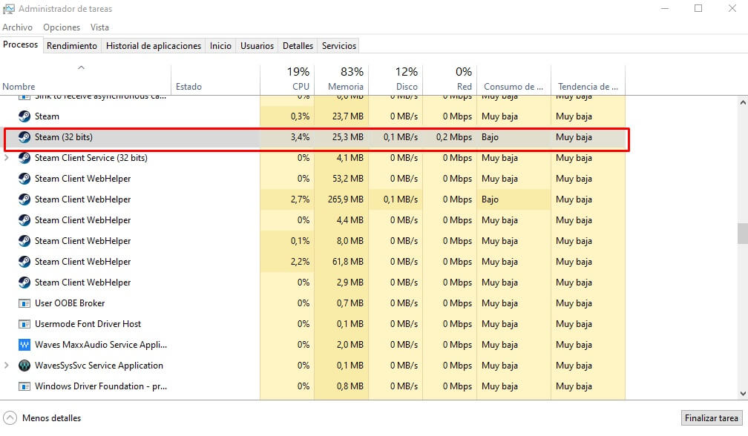
Task: Go to the Inicio tab
Action: click(x=221, y=46)
